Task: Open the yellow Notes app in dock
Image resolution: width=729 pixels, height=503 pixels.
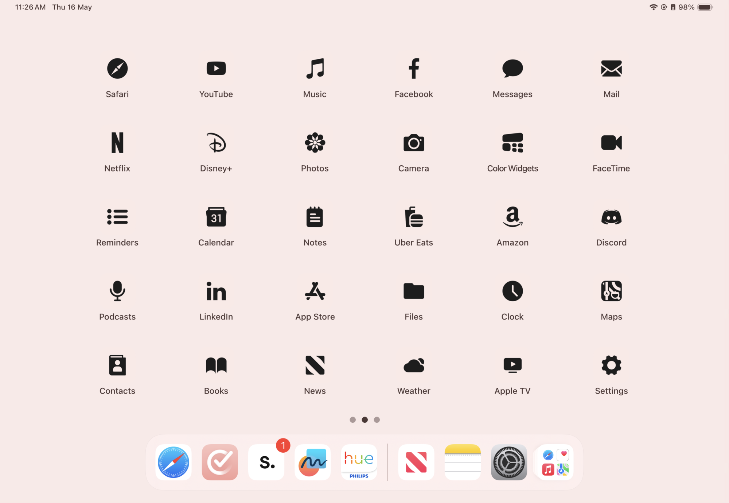Action: [x=463, y=462]
